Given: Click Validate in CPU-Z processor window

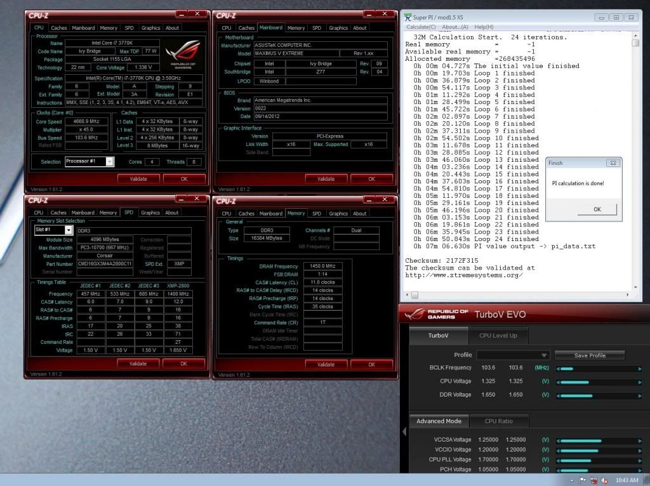Looking at the screenshot, I should pos(138,179).
